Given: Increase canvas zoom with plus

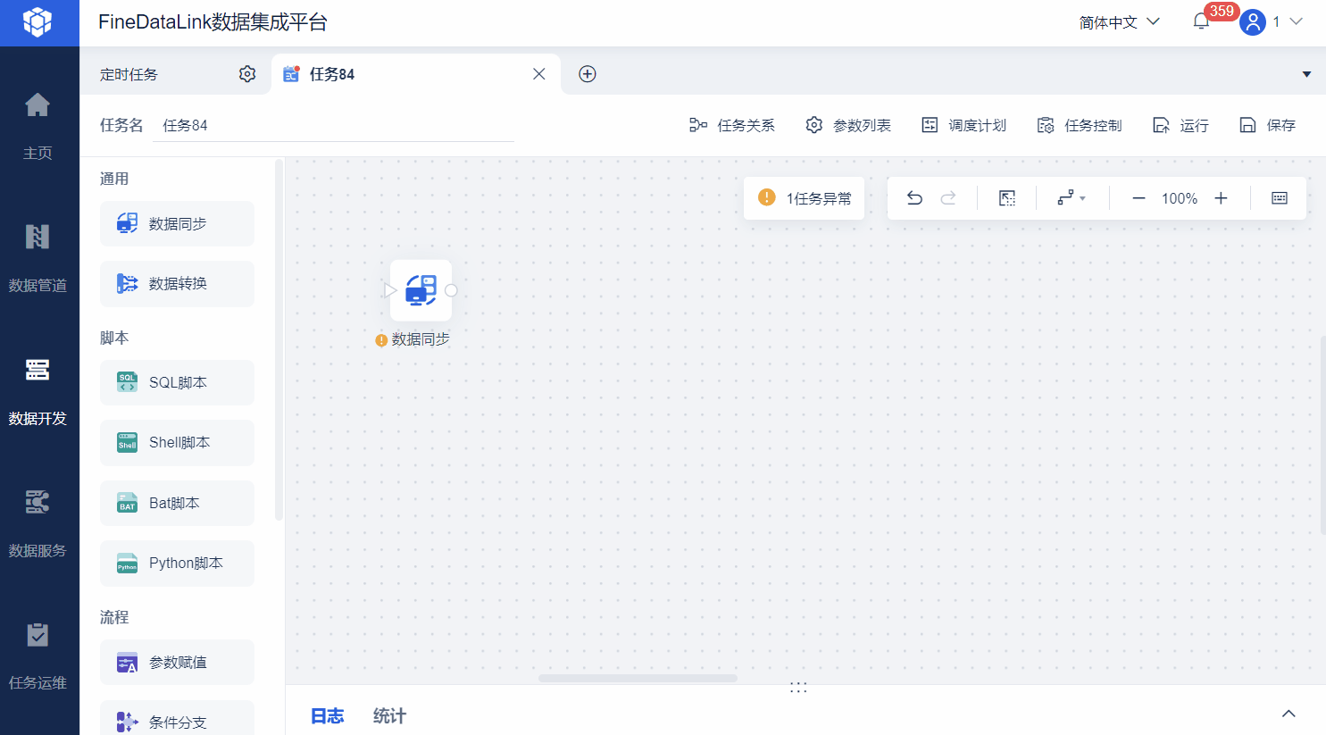Looking at the screenshot, I should coord(1221,198).
